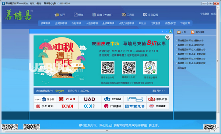Click the horizontal scrollbar thumb at the bottom
Image resolution: width=221 pixels, height=134 pixels.
coord(107,131)
